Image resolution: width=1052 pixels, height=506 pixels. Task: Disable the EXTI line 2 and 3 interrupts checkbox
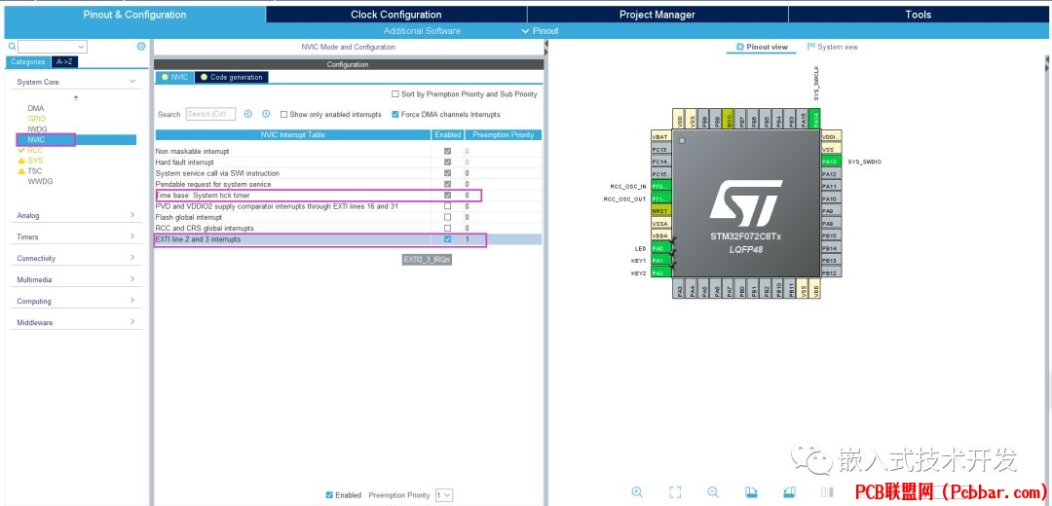[447, 239]
